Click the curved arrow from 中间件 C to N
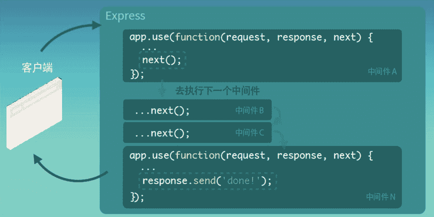Viewport: 434px width, 217px height. pyautogui.click(x=280, y=139)
